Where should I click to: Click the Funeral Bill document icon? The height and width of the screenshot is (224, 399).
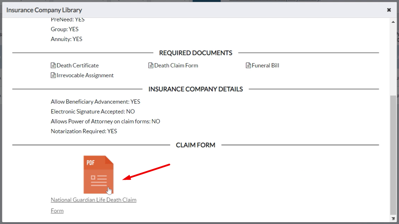(x=248, y=65)
